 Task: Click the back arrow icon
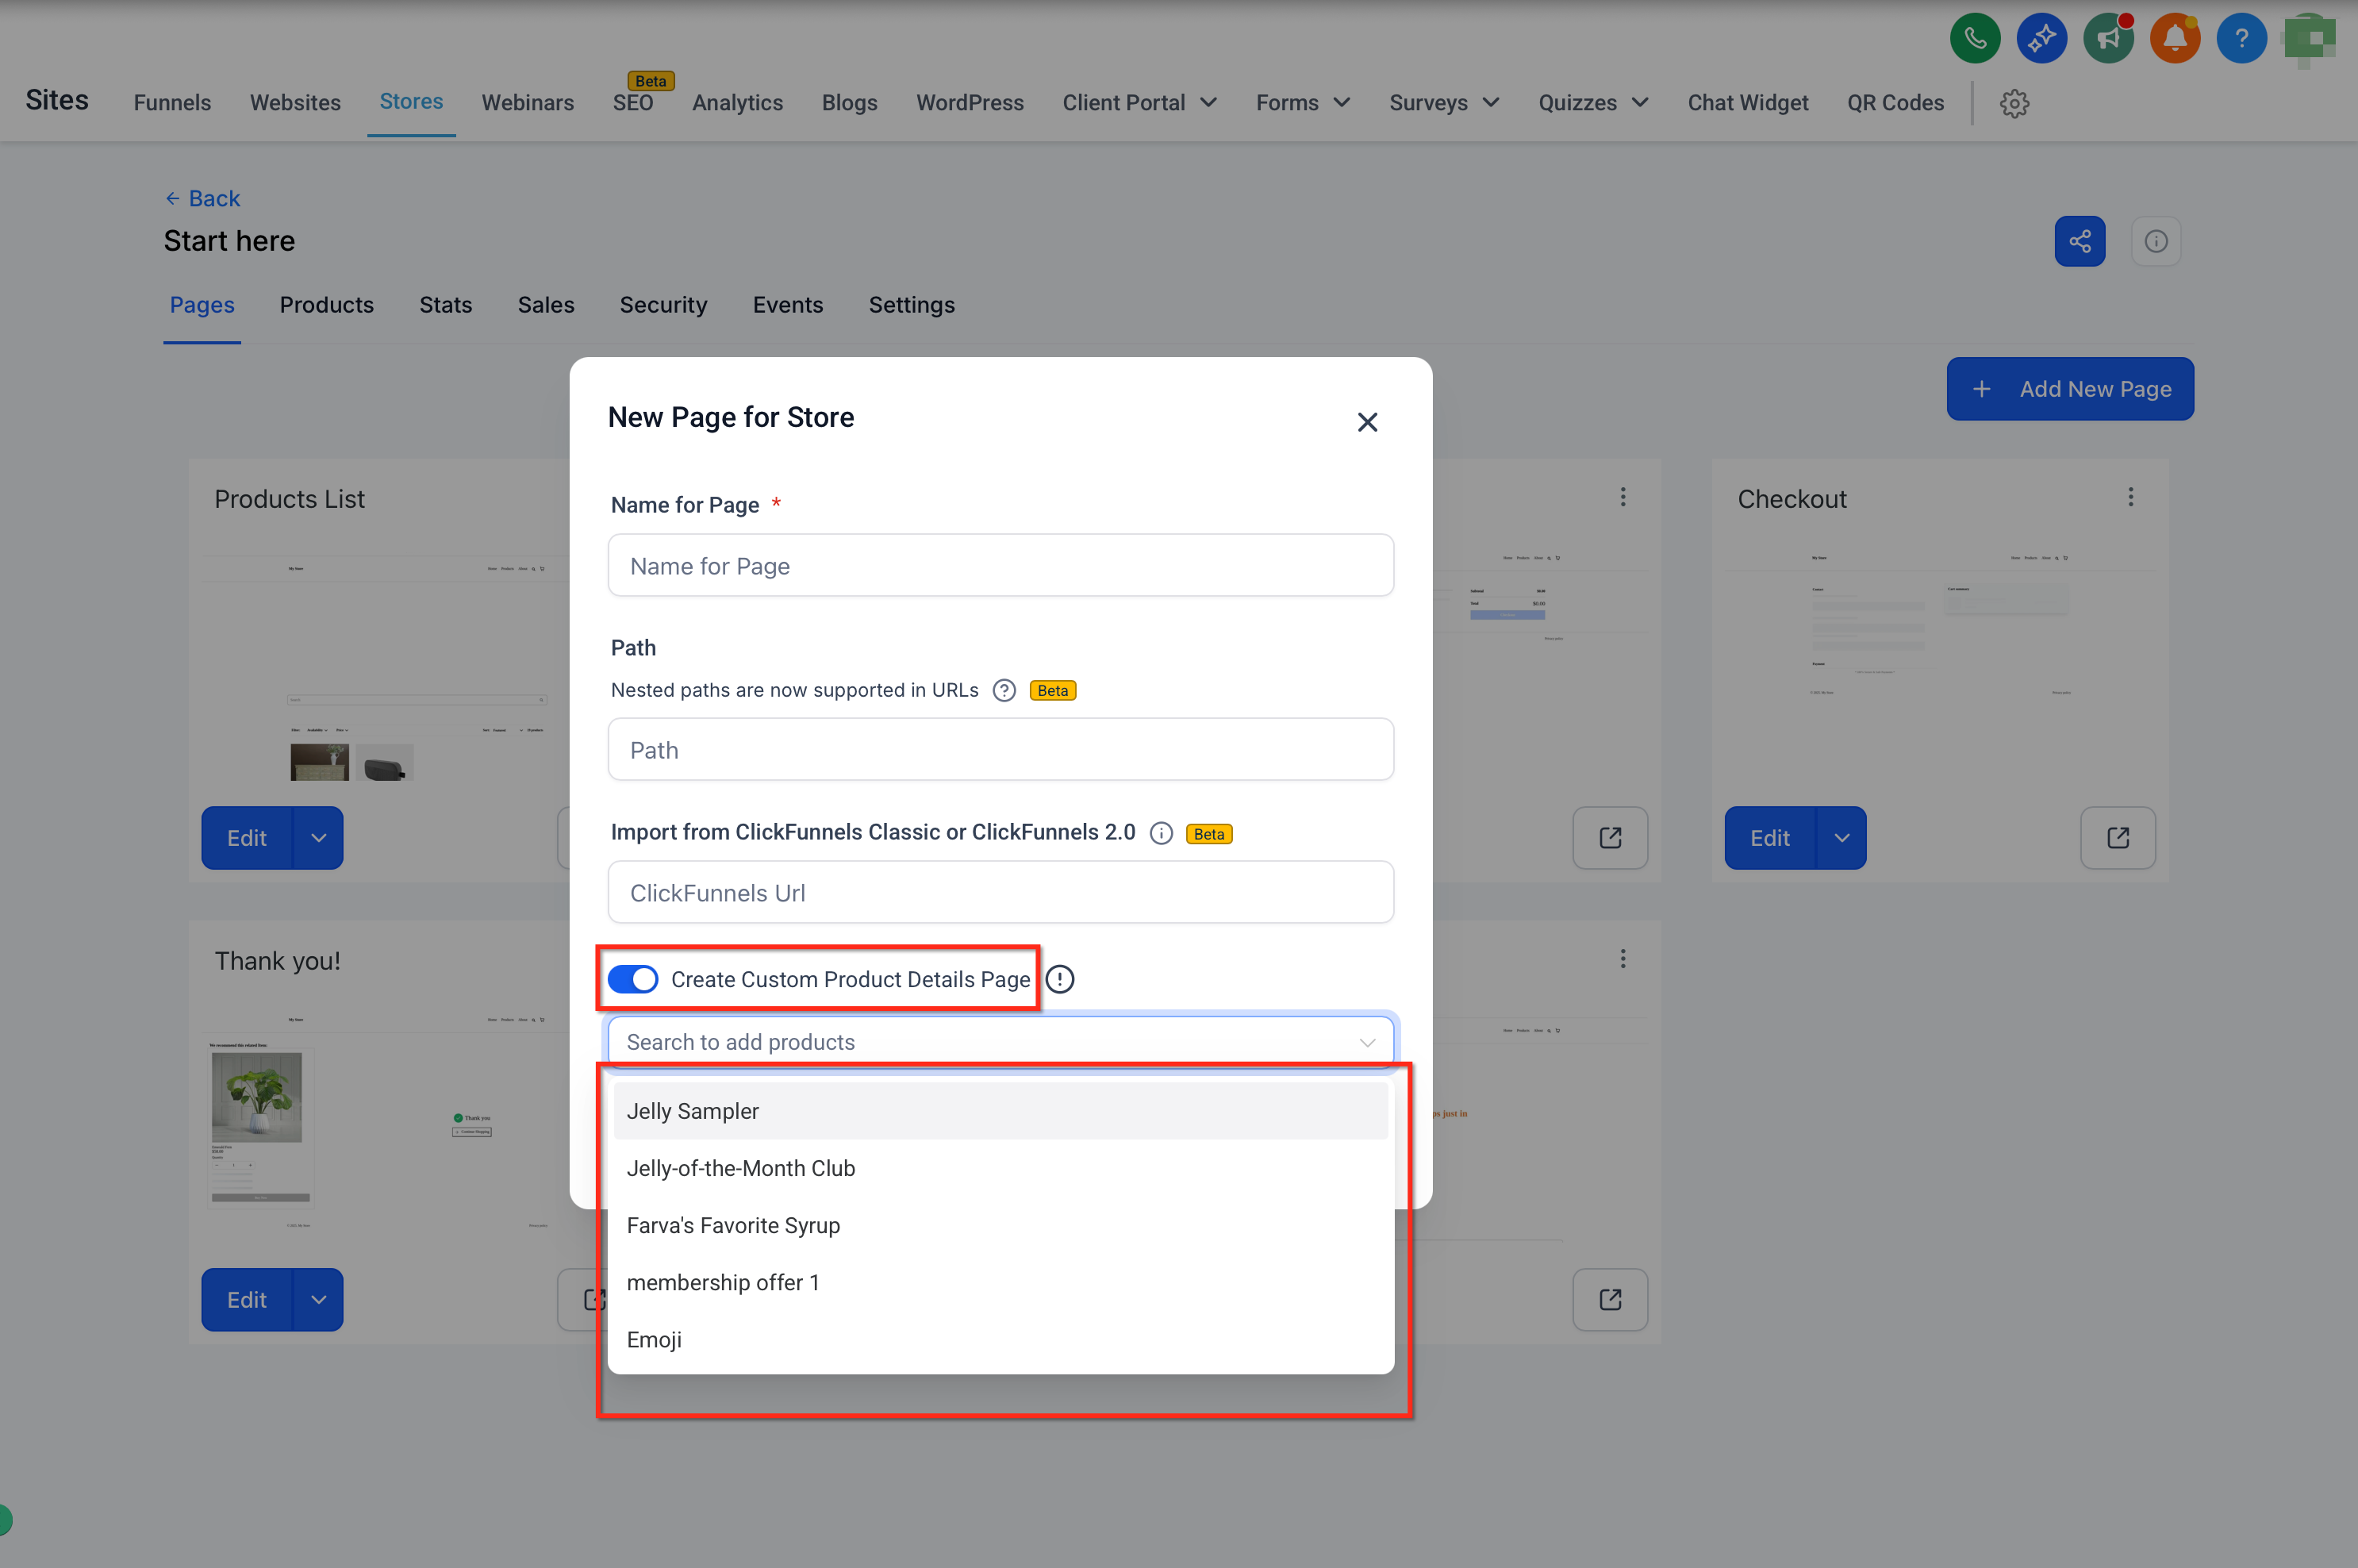tap(172, 198)
